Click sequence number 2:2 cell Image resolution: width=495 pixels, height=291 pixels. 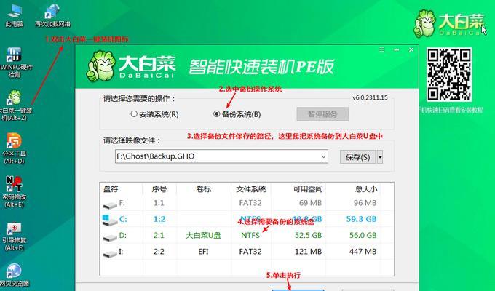click(x=159, y=252)
